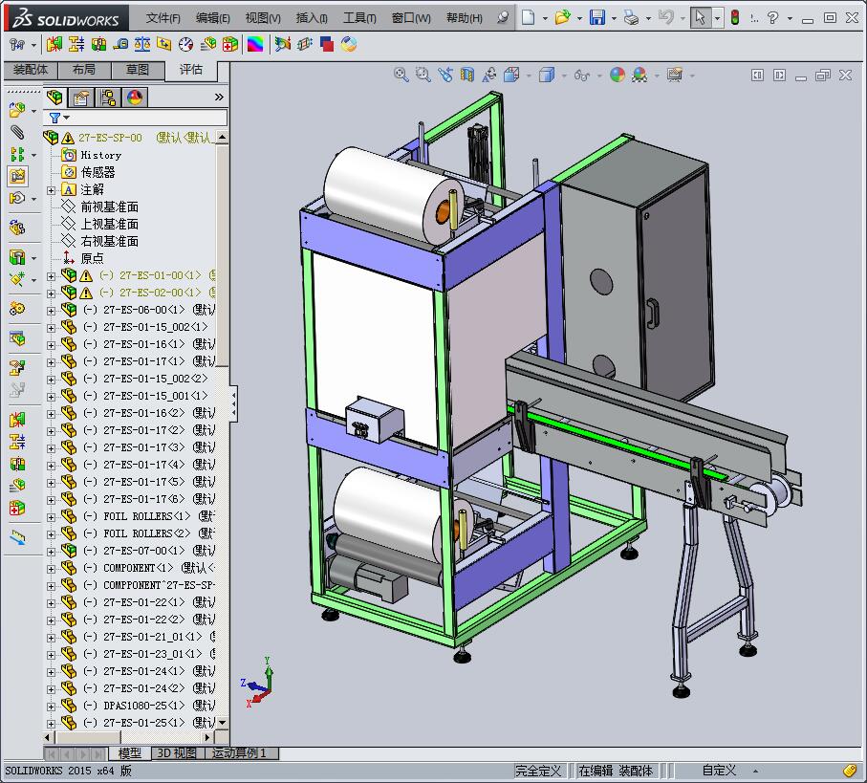This screenshot has height=783, width=867.
Task: Click Interference Detection icon in Evaluate toolbar
Action: tap(54, 44)
